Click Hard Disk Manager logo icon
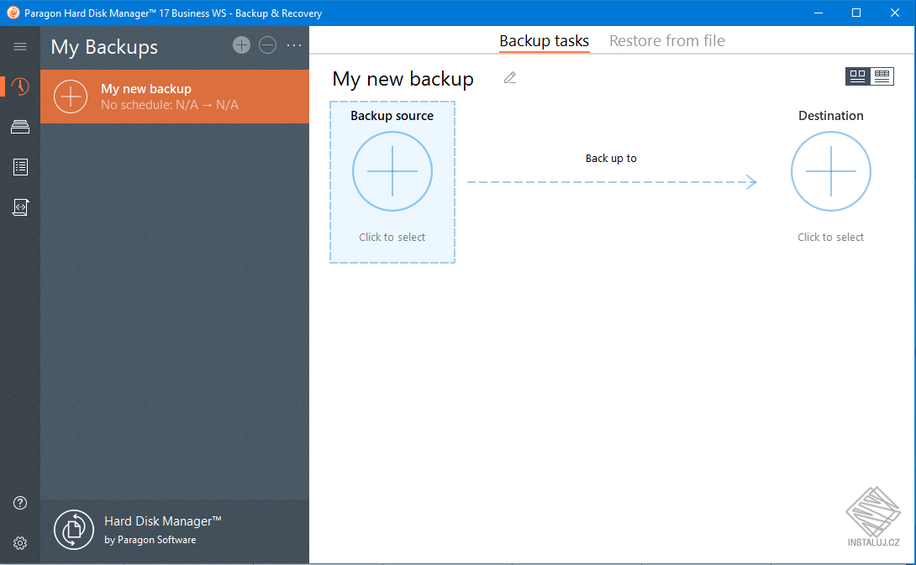The image size is (916, 565). 74,530
